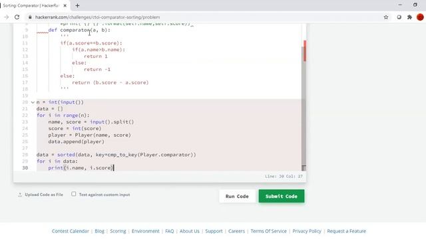The width and height of the screenshot is (426, 239).
Task: Click line number 30 in the gutter
Action: pyautogui.click(x=25, y=168)
